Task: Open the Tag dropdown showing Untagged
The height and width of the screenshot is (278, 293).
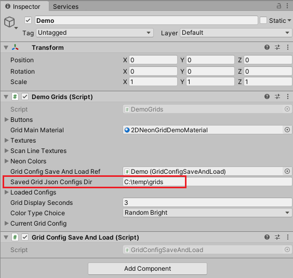Action: point(95,33)
